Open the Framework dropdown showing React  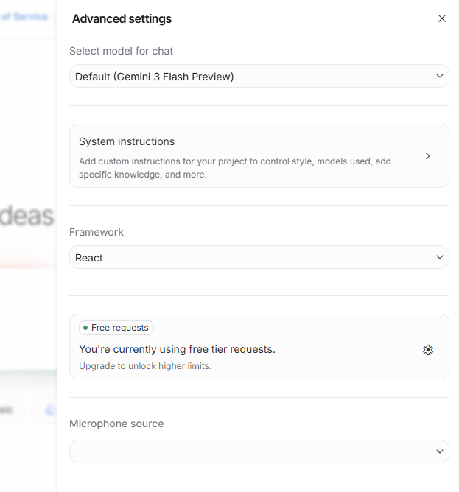[259, 257]
